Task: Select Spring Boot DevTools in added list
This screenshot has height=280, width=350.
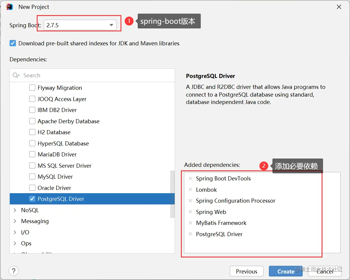Action: [223, 178]
